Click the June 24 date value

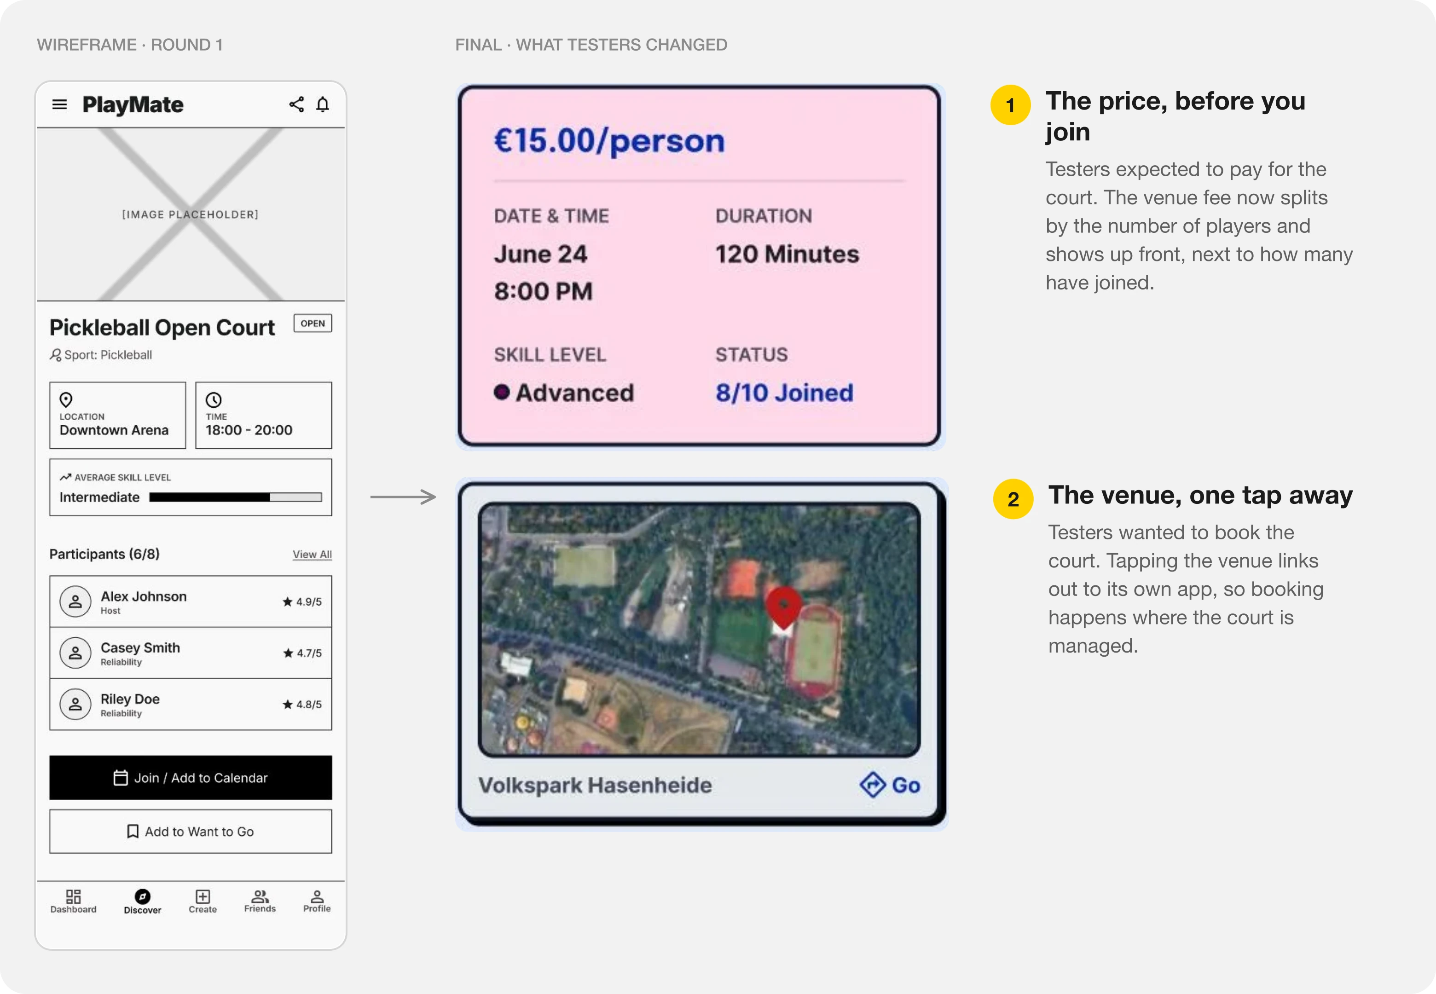click(540, 254)
